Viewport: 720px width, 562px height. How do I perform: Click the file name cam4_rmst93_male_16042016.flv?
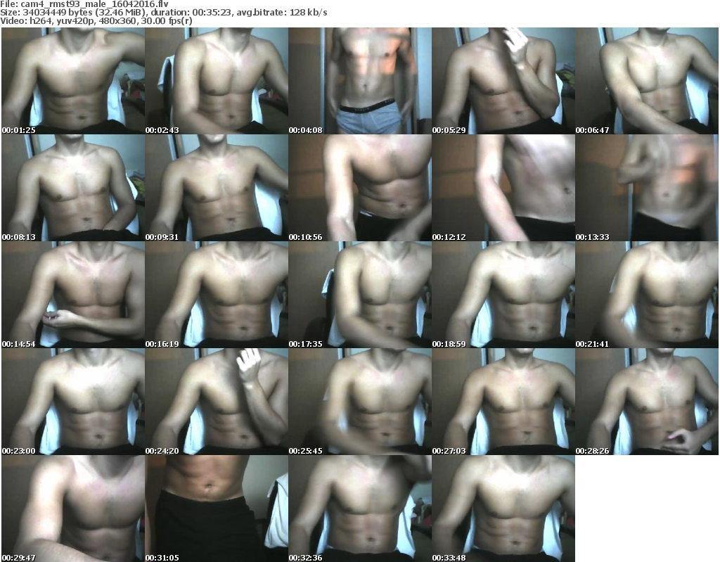(95, 4)
